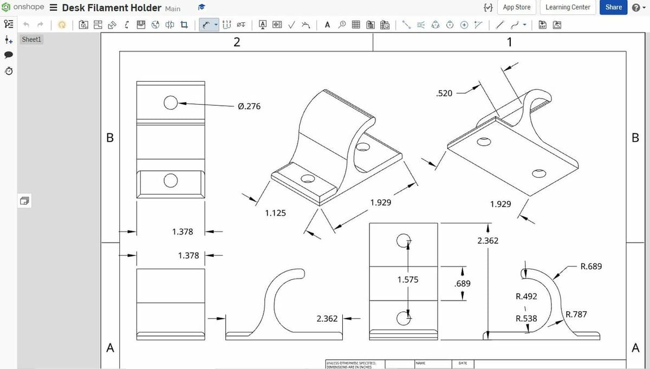Activate the Dimension tool

(206, 25)
